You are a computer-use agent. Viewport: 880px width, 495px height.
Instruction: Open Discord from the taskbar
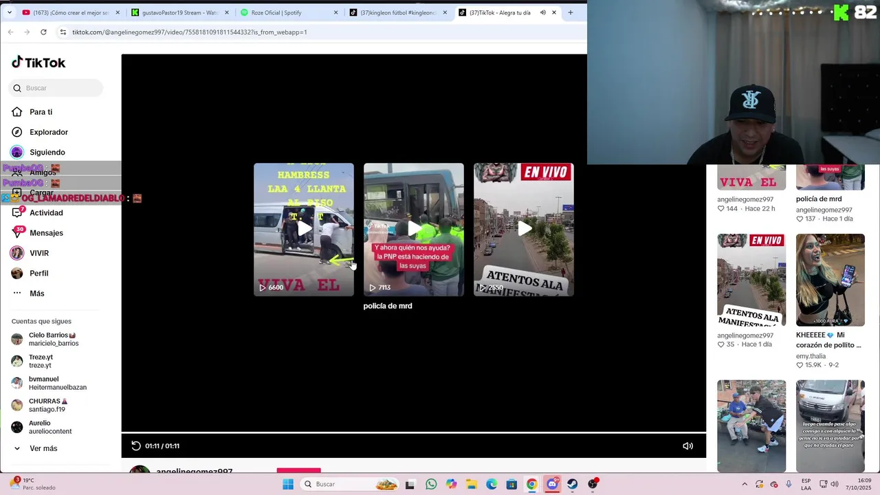click(552, 484)
